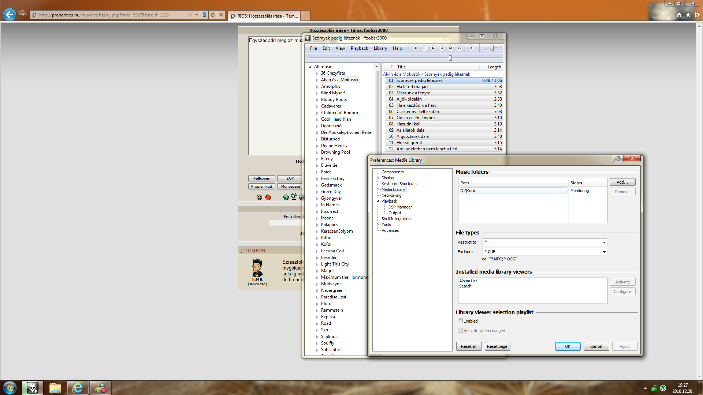Open the View menu

point(340,48)
